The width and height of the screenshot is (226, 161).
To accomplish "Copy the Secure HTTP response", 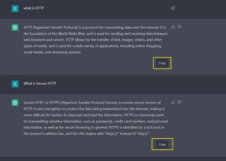I will coord(162,144).
